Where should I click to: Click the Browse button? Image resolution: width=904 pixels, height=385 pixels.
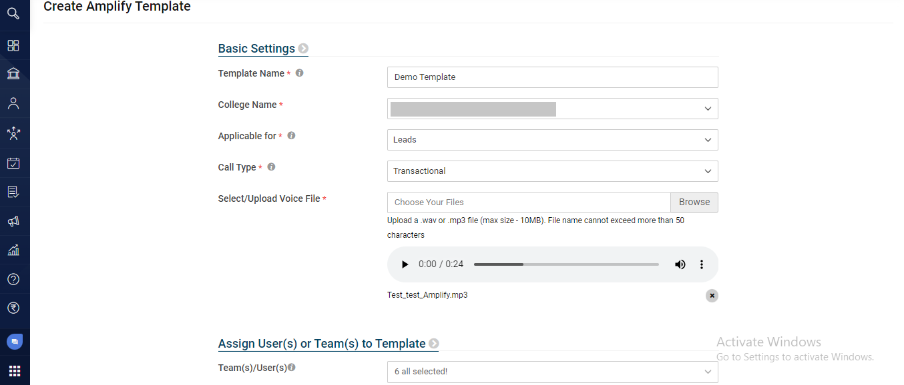point(694,202)
